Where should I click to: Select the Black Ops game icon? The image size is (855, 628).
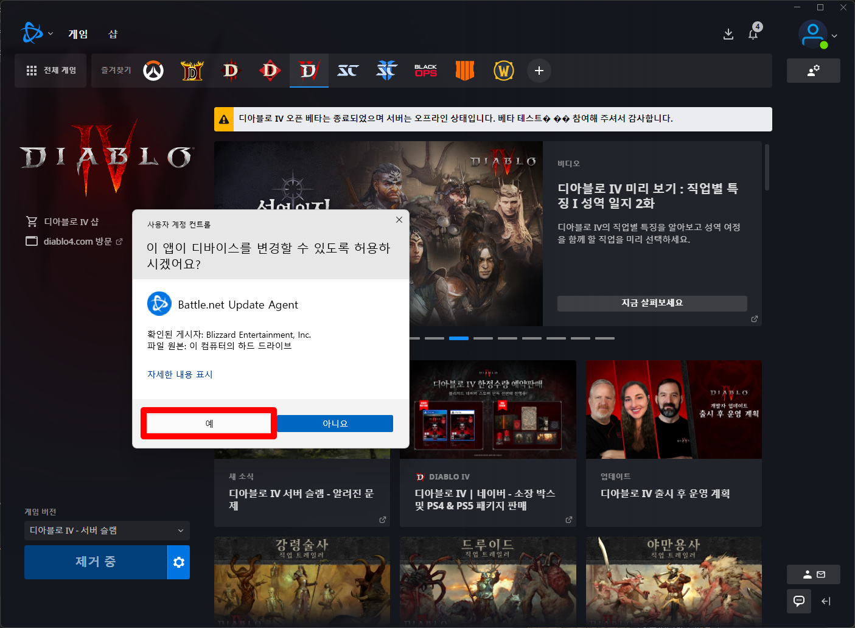426,71
